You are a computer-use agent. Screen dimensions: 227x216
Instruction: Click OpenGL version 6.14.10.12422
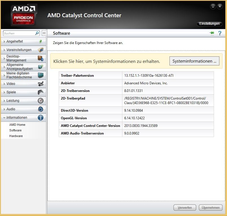tap(134, 118)
